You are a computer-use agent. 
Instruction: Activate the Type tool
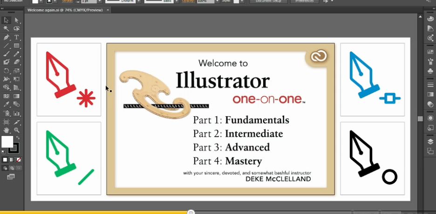[x=16, y=37]
